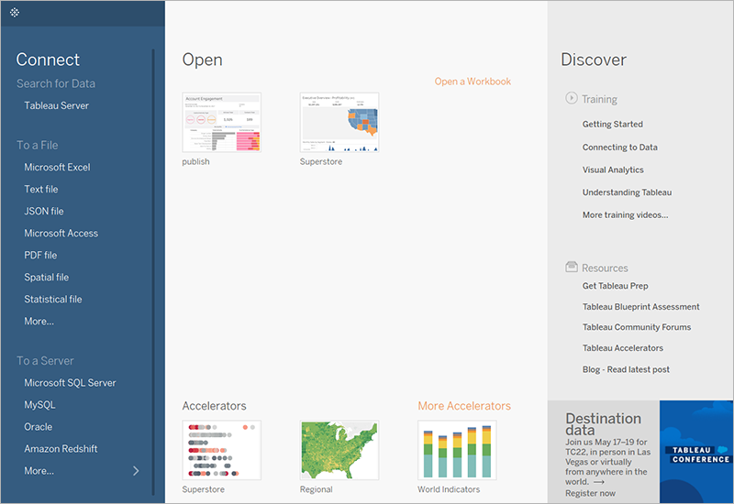
Task: Click the Training play-circle icon
Action: click(571, 98)
